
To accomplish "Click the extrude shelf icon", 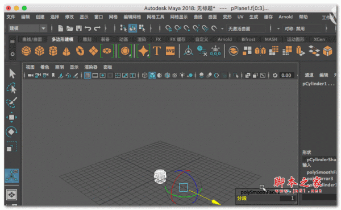I will [301, 51].
